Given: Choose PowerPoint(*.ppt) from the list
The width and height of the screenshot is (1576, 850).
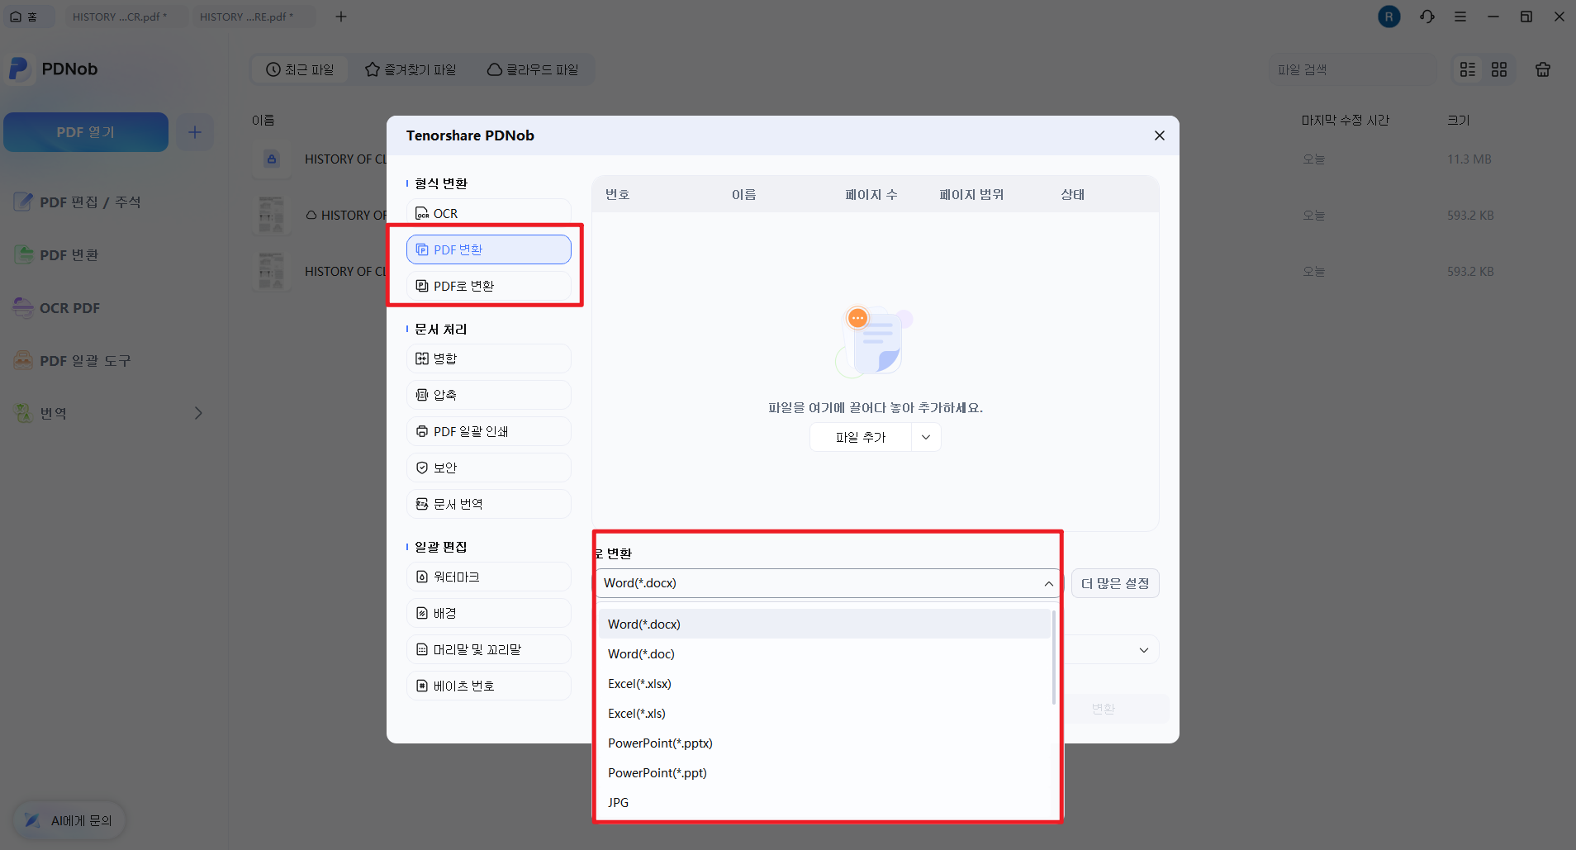Looking at the screenshot, I should pyautogui.click(x=824, y=773).
